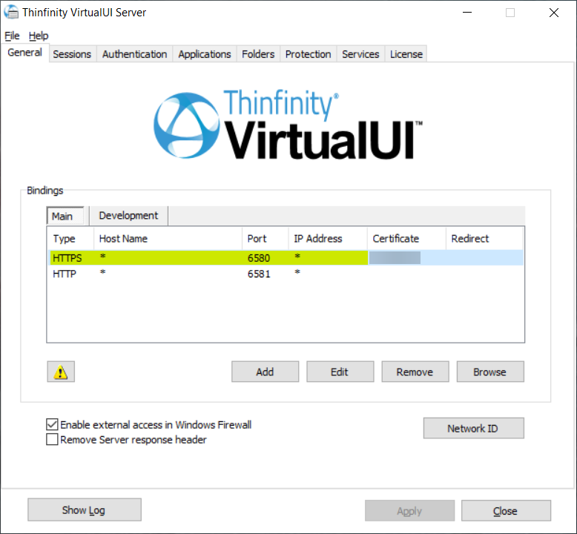The height and width of the screenshot is (534, 577).
Task: View the License tab
Action: [406, 54]
